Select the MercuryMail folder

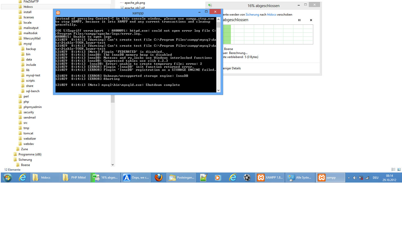pyautogui.click(x=32, y=38)
